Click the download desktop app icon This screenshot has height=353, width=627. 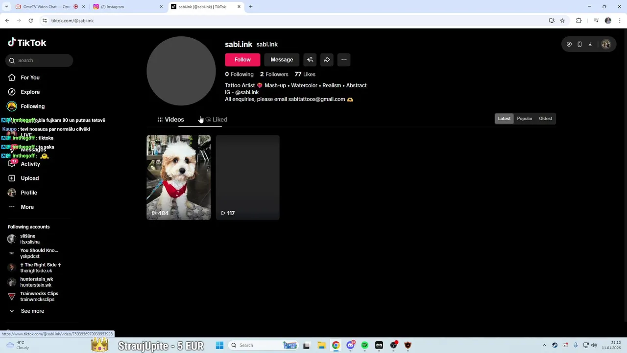tap(590, 44)
